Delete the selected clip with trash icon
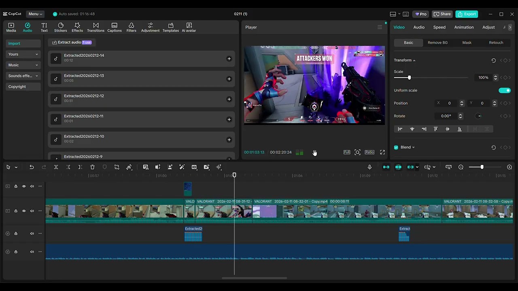The width and height of the screenshot is (518, 291). coord(92,167)
